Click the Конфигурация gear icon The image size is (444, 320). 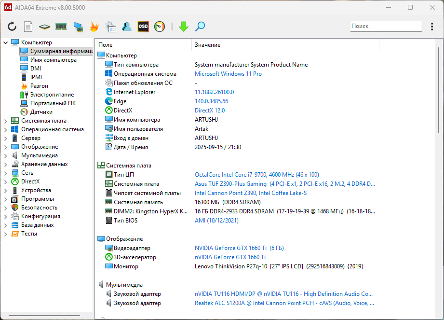[x=15, y=216]
